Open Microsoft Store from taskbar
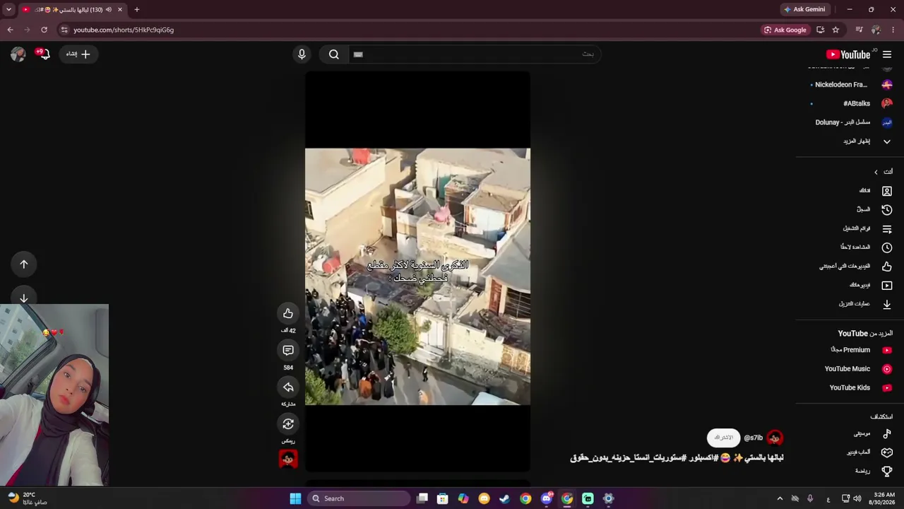Screen dimensions: 904x509 point(443,498)
